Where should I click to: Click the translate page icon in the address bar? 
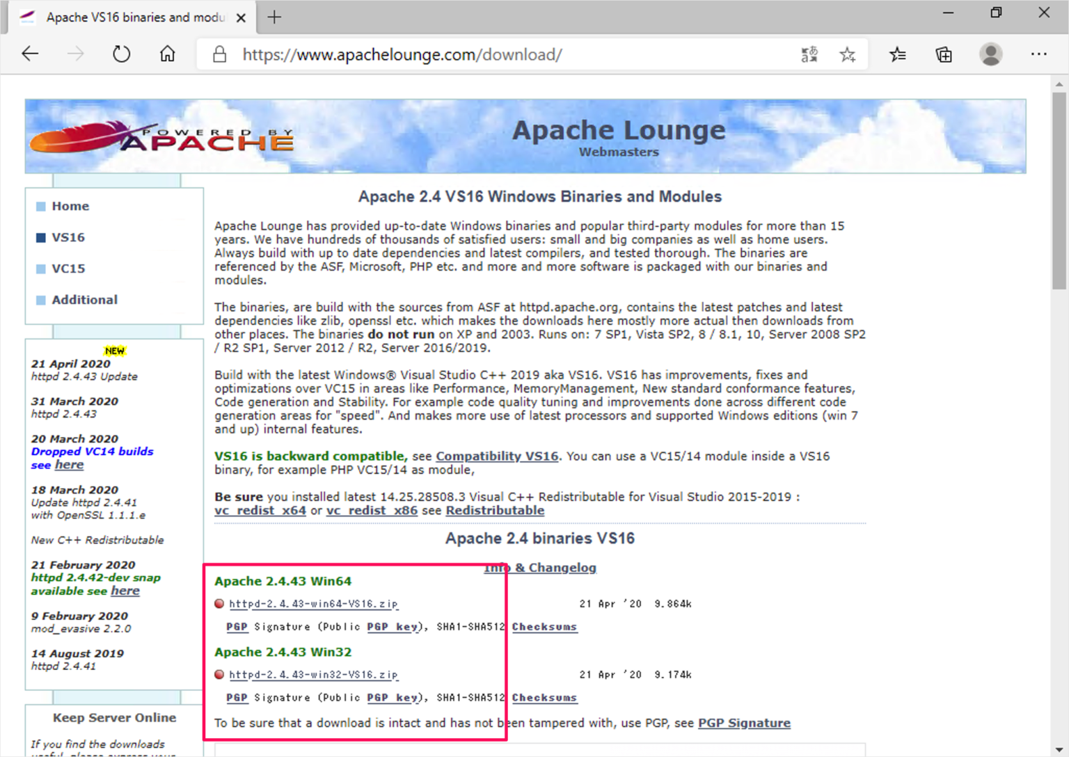point(809,54)
